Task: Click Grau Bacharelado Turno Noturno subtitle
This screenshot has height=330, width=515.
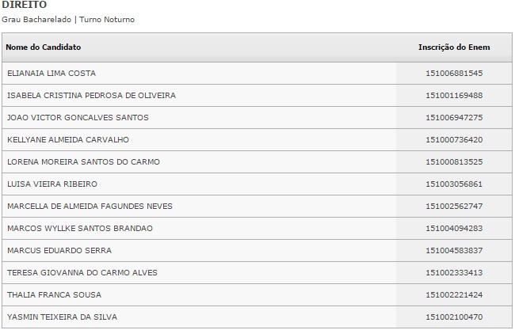Action: tap(68, 19)
